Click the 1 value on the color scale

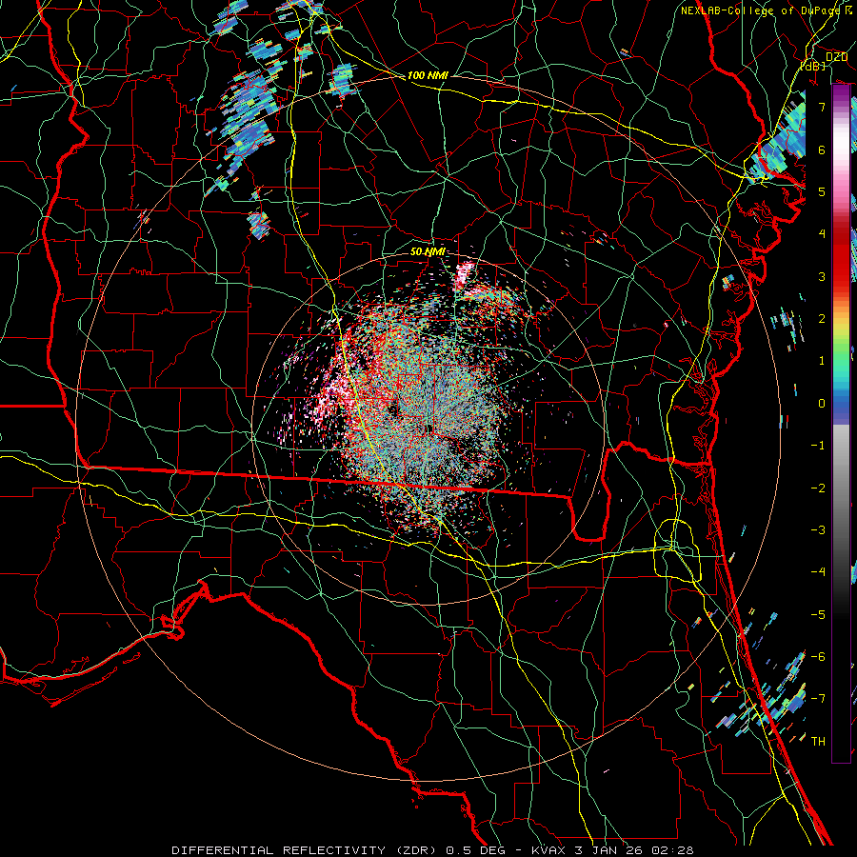point(822,361)
